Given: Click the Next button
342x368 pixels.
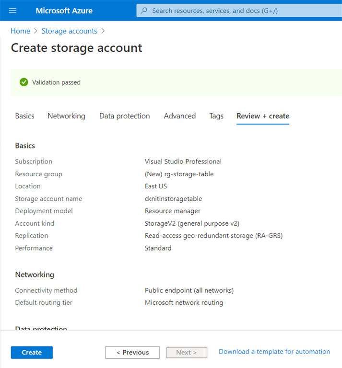Looking at the screenshot, I should [187, 353].
